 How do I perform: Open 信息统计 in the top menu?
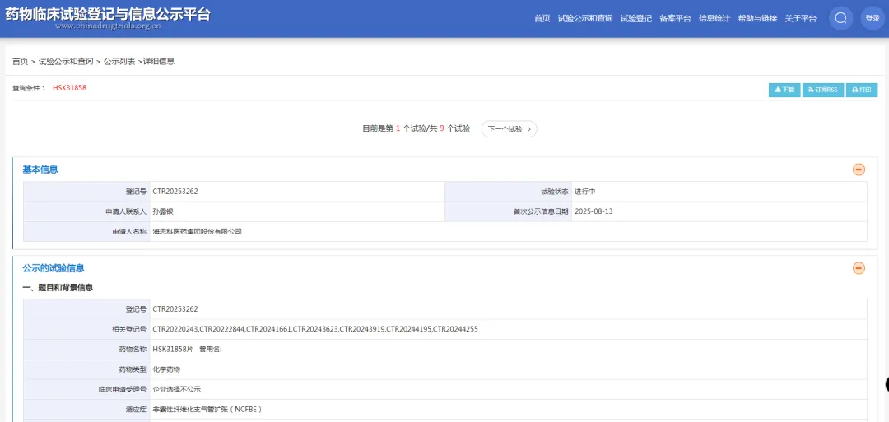[x=714, y=18]
